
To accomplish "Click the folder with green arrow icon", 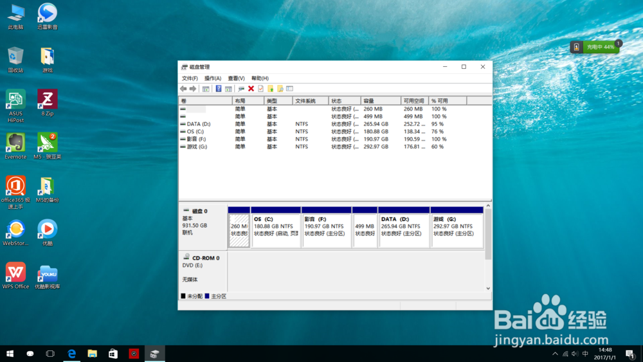I will pos(270,89).
